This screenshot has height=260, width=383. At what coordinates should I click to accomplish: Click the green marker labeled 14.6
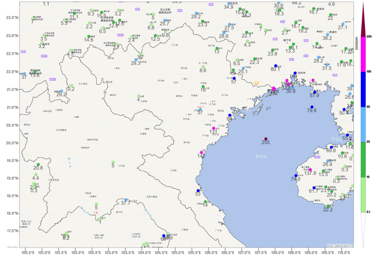click(89, 36)
